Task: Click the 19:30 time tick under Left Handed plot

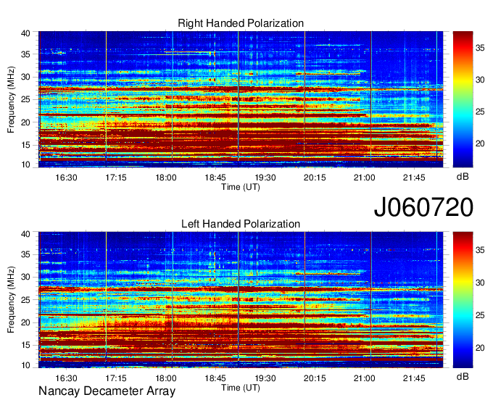Action: tap(265, 378)
